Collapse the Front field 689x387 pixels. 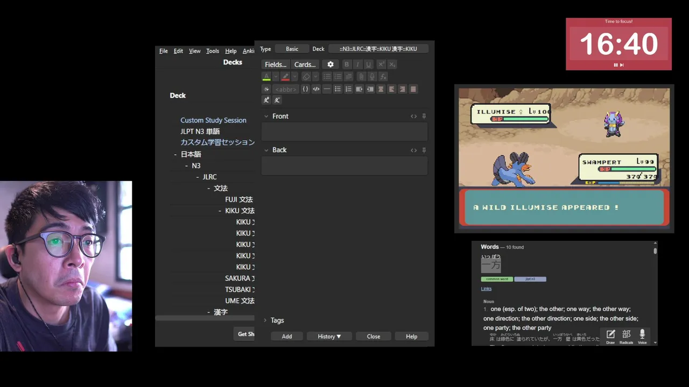266,116
